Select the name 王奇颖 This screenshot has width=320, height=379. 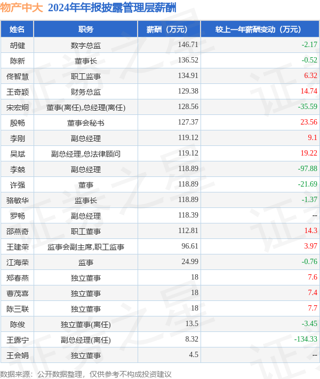[x=18, y=91]
